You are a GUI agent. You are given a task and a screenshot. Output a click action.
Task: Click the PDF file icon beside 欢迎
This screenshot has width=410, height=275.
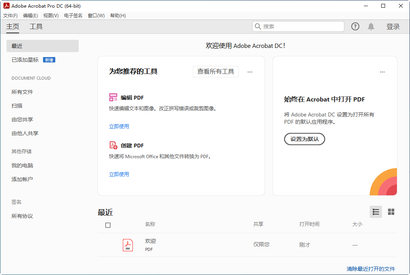(127, 245)
